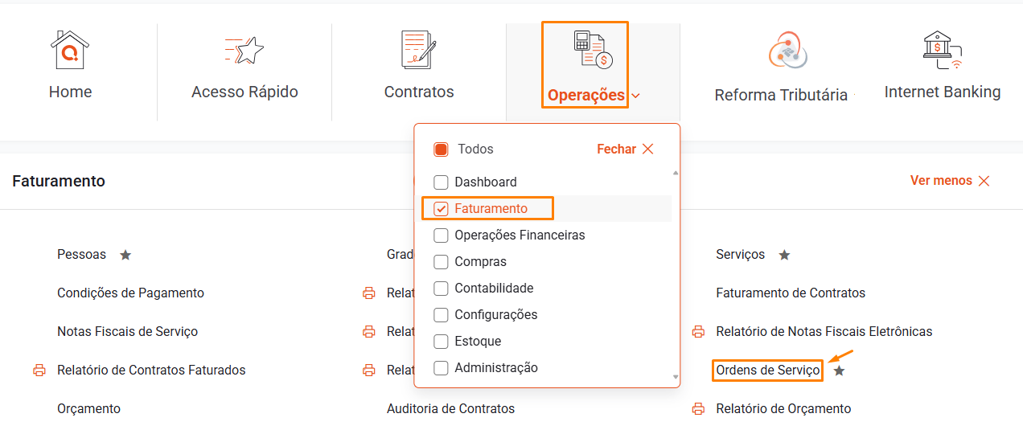Viewport: 1023px width, 430px height.
Task: Collapse the Operações dropdown chevron
Action: pos(636,96)
